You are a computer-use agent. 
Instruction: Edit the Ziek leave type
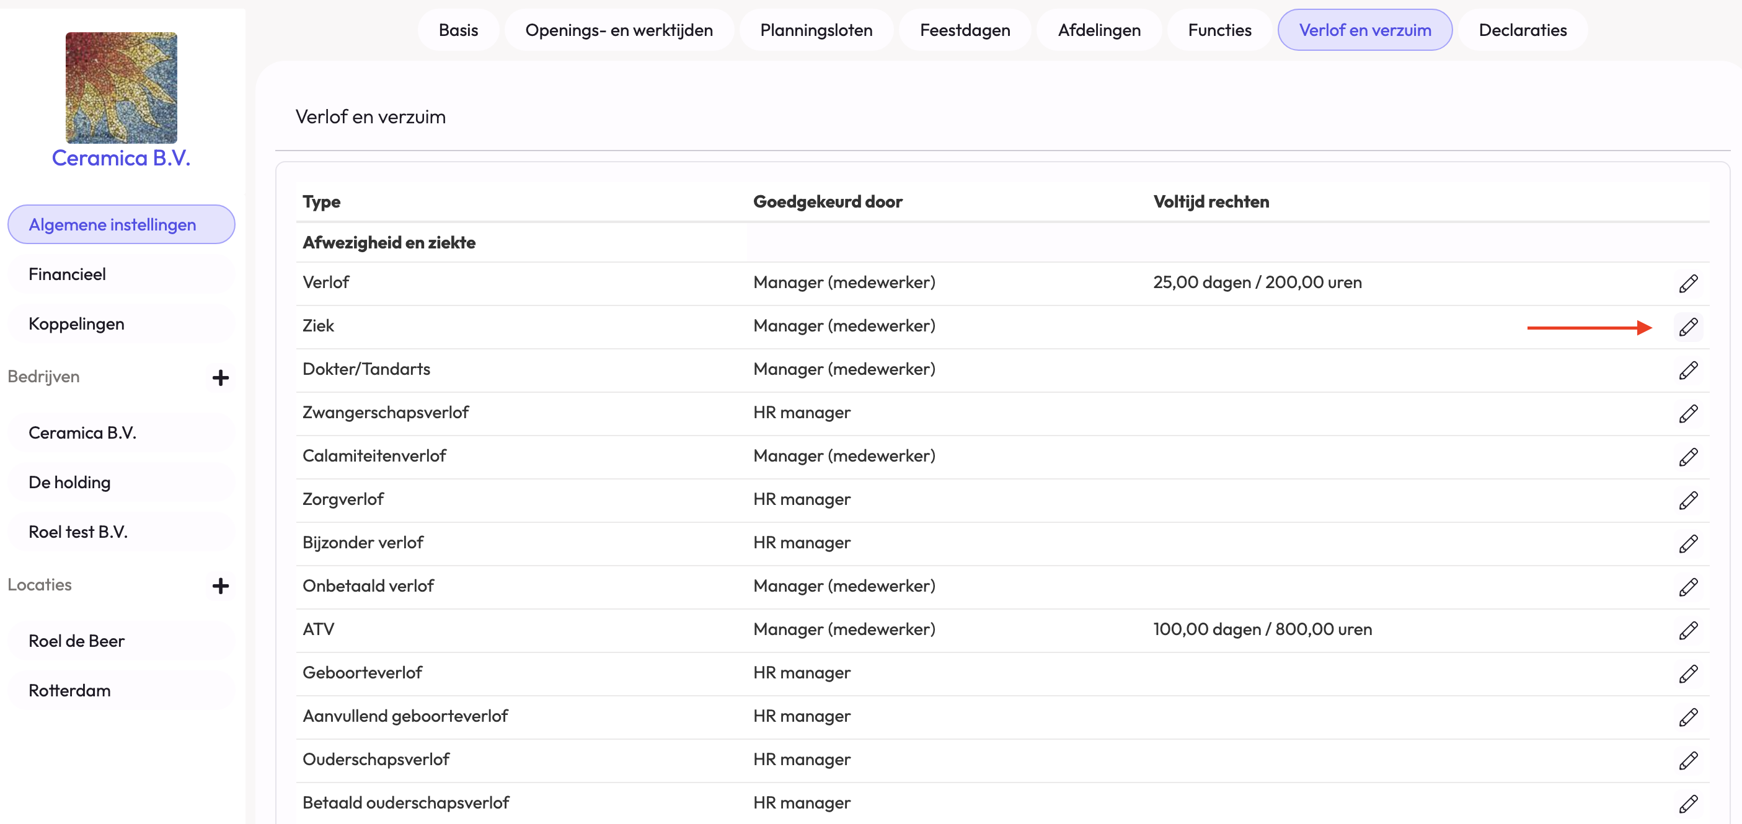(x=1688, y=327)
